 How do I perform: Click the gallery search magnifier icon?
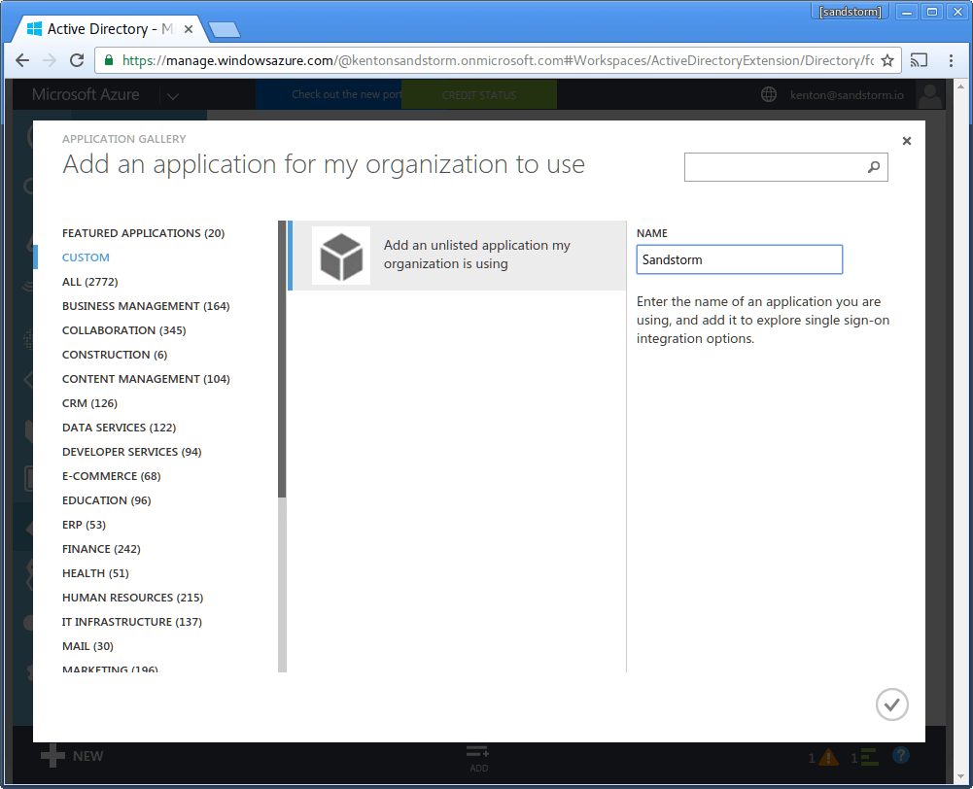tap(874, 167)
